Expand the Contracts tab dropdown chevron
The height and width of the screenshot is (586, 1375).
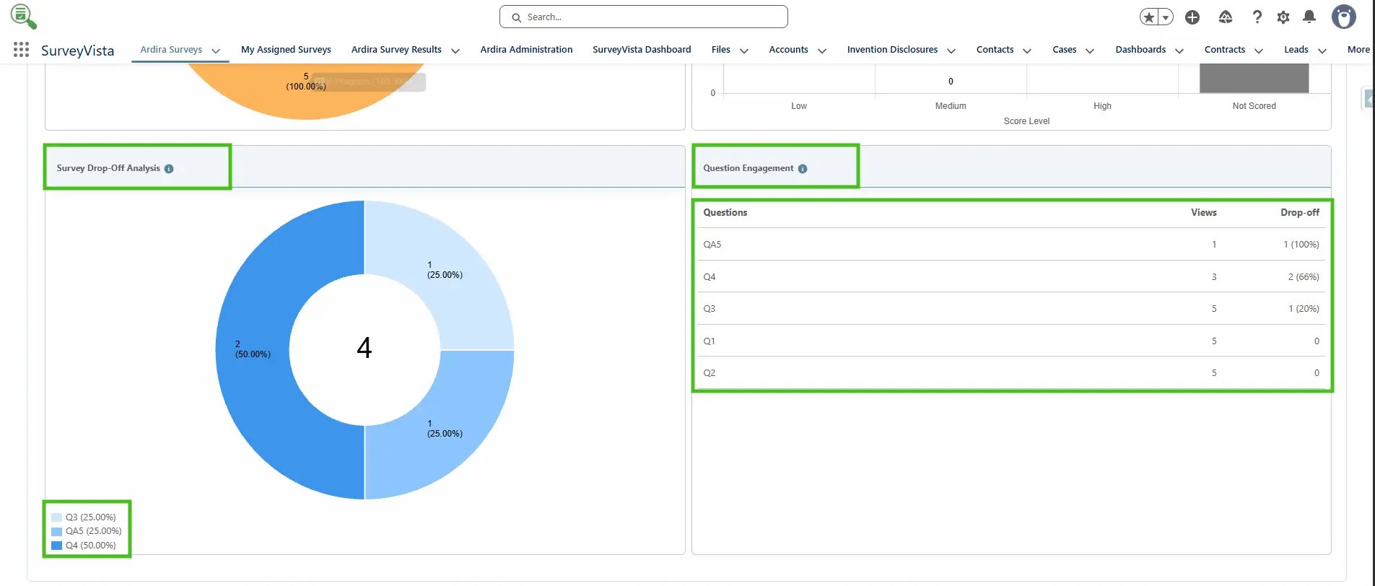pyautogui.click(x=1259, y=51)
